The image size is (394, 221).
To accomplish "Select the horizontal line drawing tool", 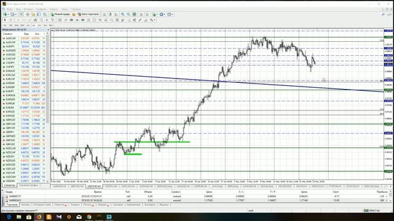I will 24,20.
